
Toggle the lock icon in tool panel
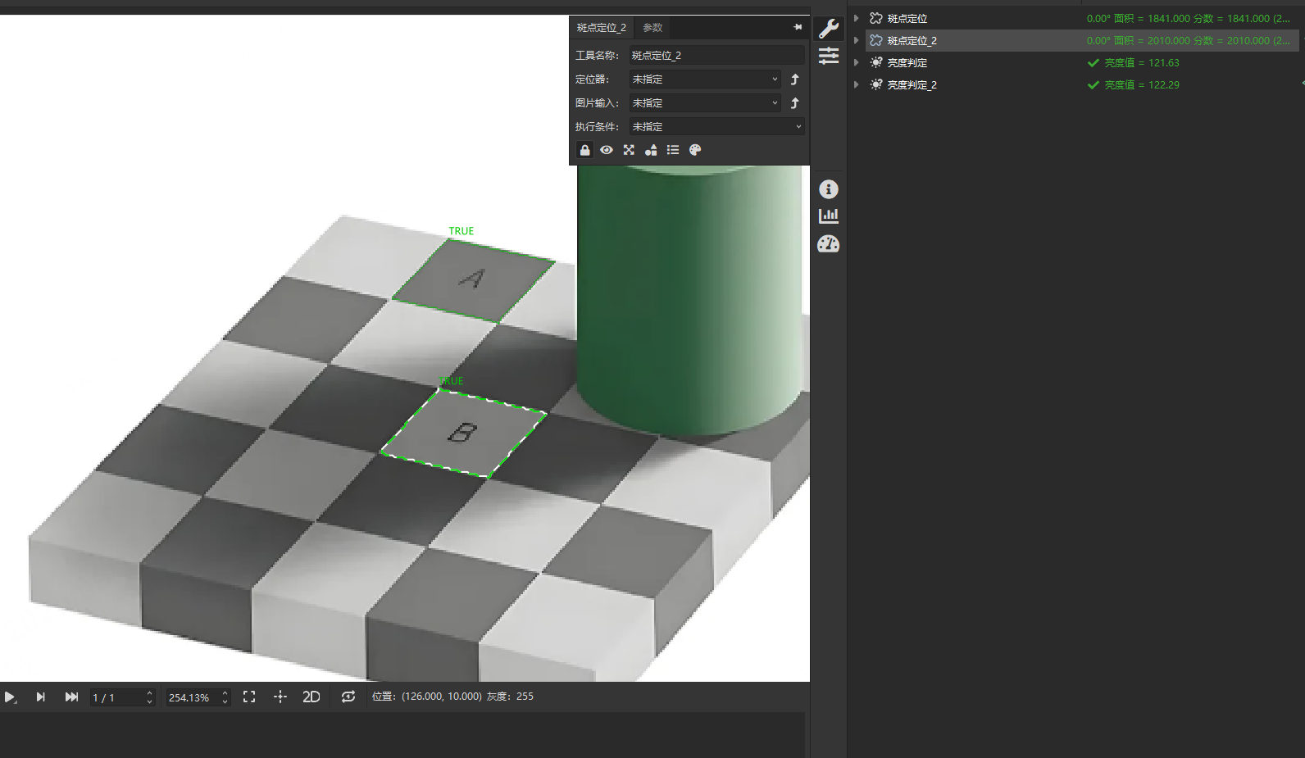(x=584, y=150)
